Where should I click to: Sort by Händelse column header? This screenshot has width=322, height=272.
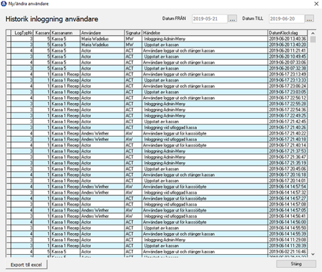(x=205, y=33)
